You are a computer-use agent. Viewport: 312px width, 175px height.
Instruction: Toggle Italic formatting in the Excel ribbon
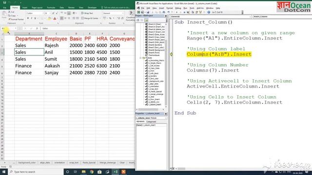point(31,18)
